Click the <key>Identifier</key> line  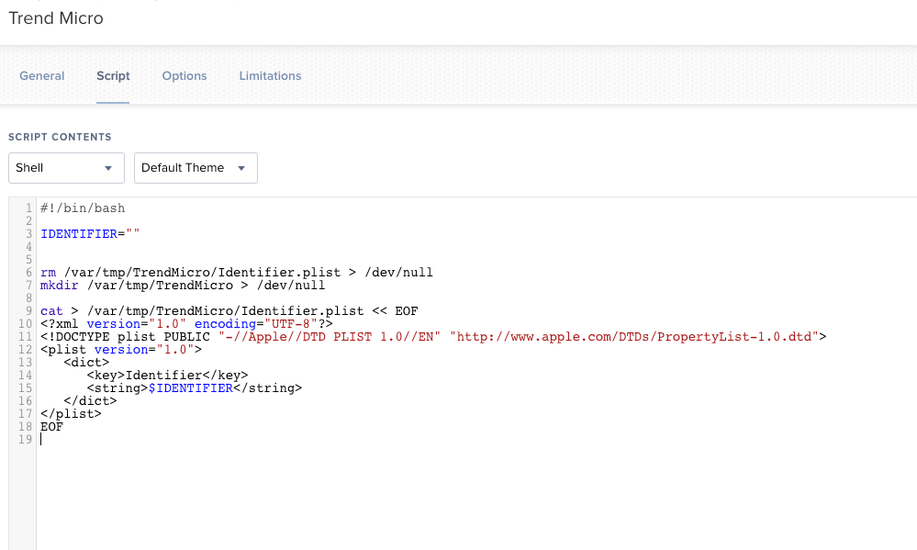(x=167, y=376)
